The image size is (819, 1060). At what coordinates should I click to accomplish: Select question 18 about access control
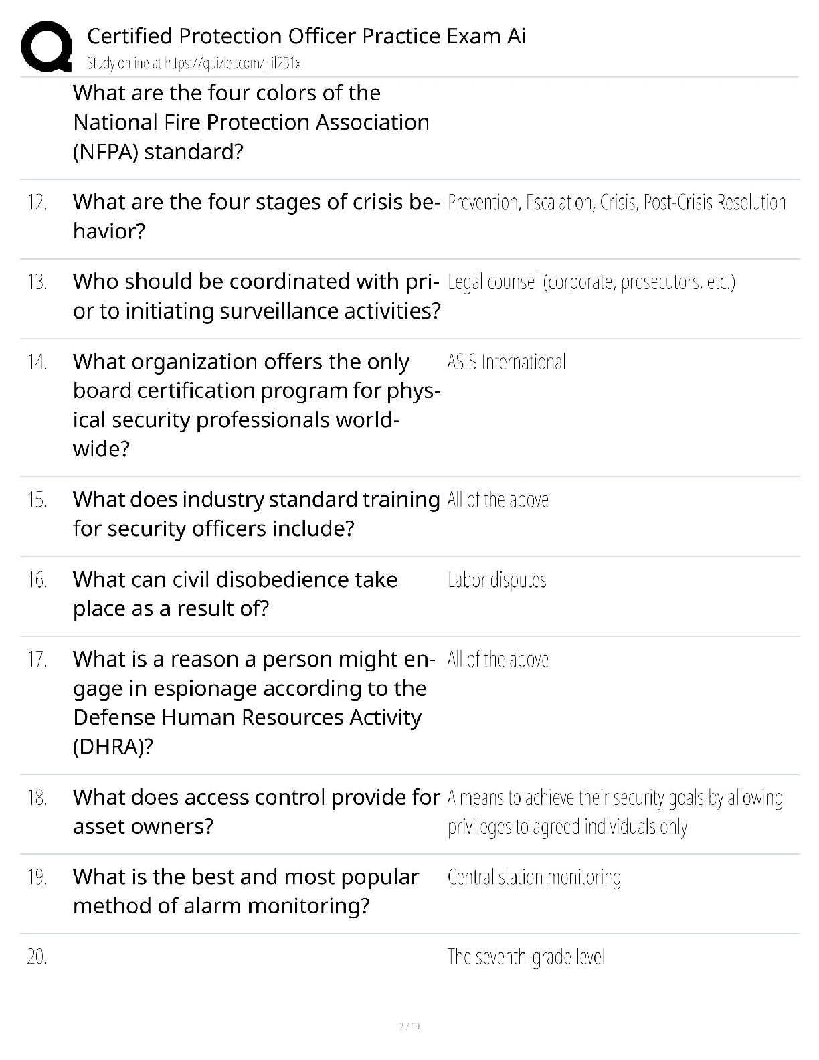pos(256,812)
